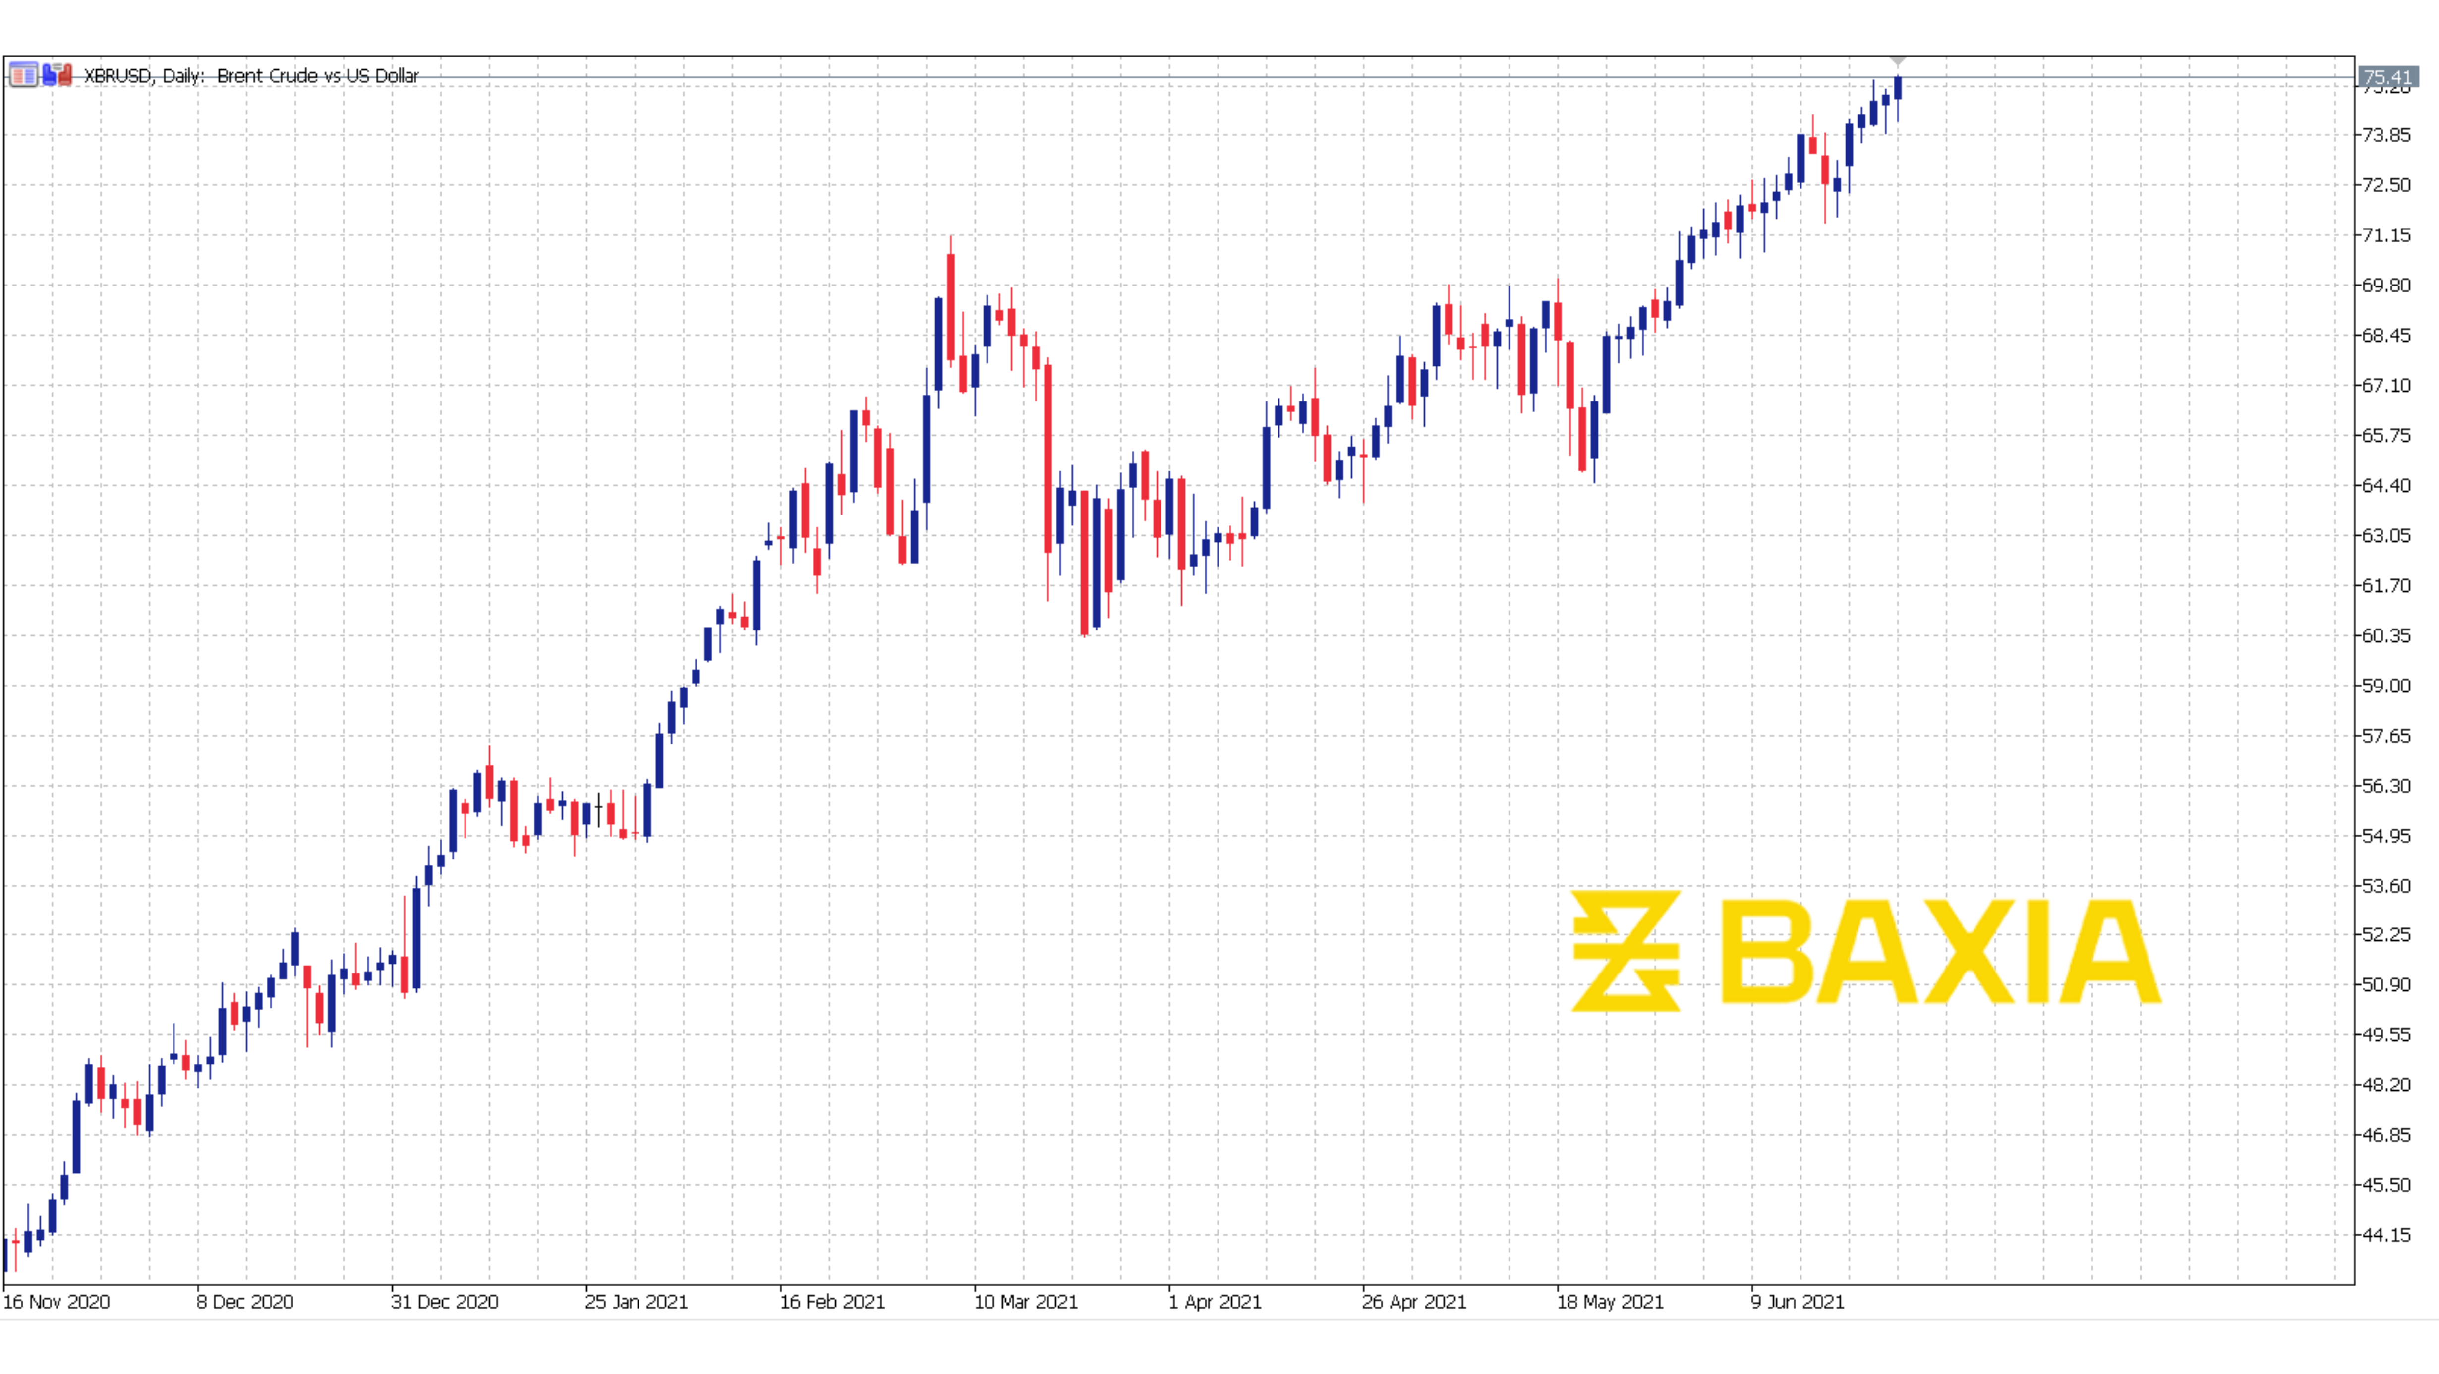Click the 44.15 price axis label
Viewport: 2439px width, 1374px height.
2386,1235
